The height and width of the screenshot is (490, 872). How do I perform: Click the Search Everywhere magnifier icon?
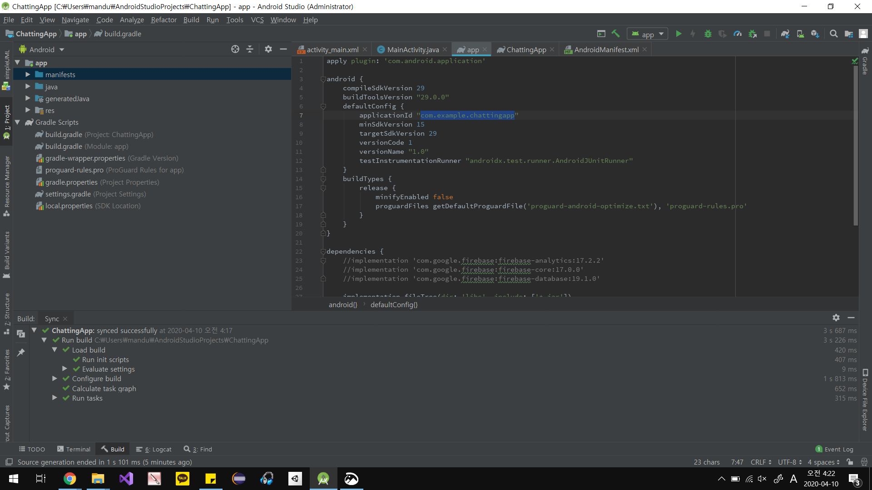pyautogui.click(x=833, y=34)
